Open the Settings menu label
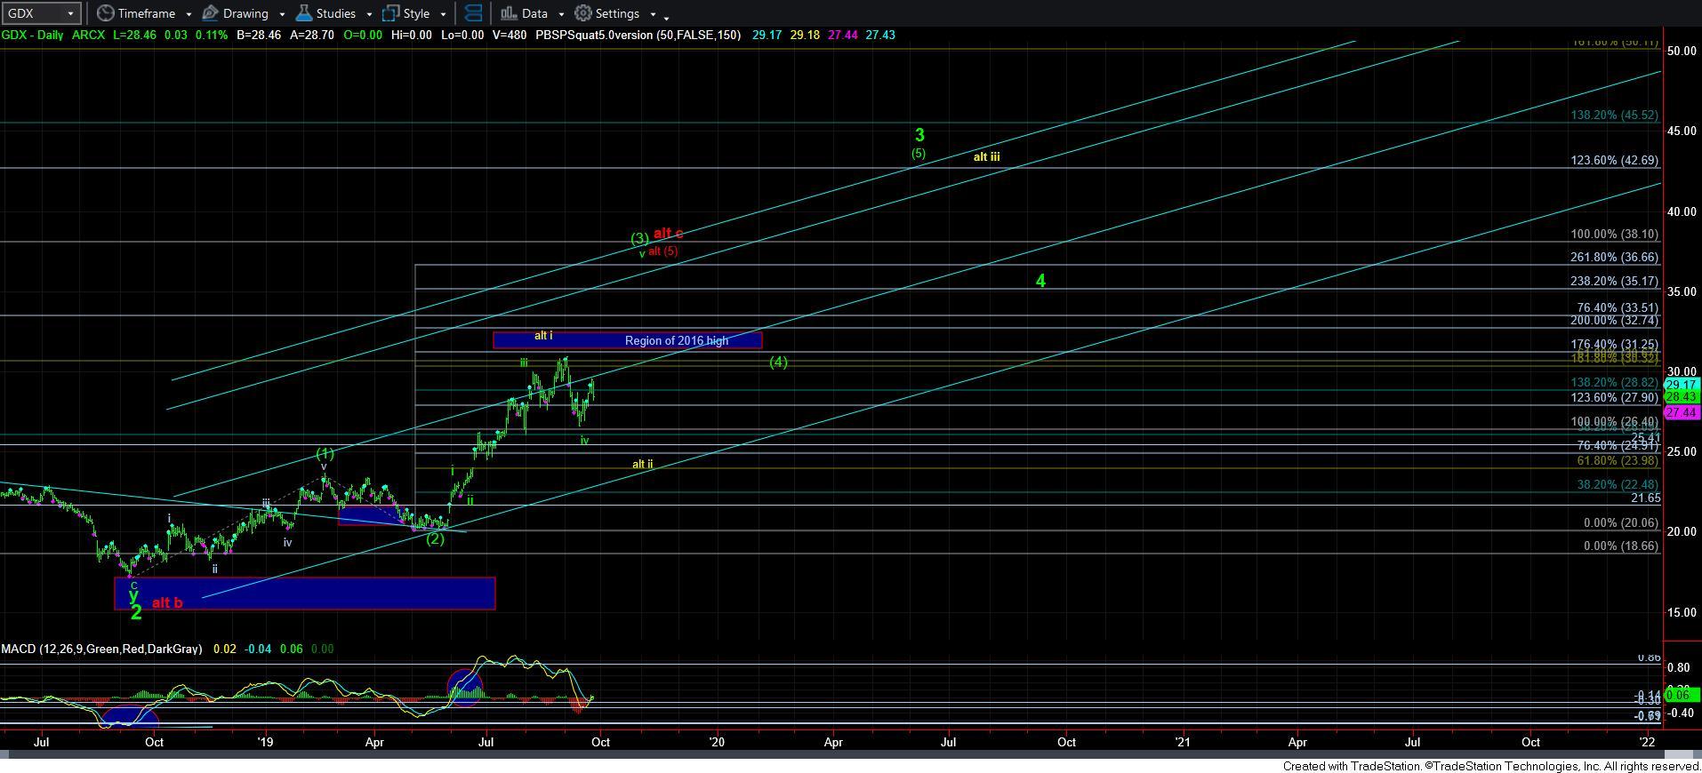Screen dimensions: 1702x773 617,13
